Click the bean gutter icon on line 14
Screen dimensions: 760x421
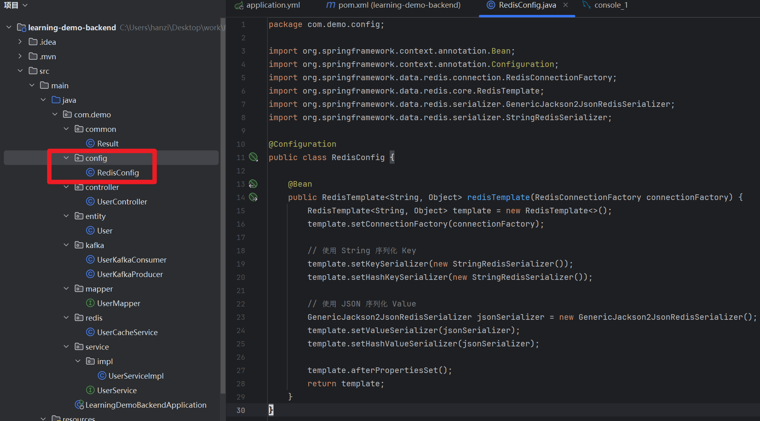[x=253, y=197]
